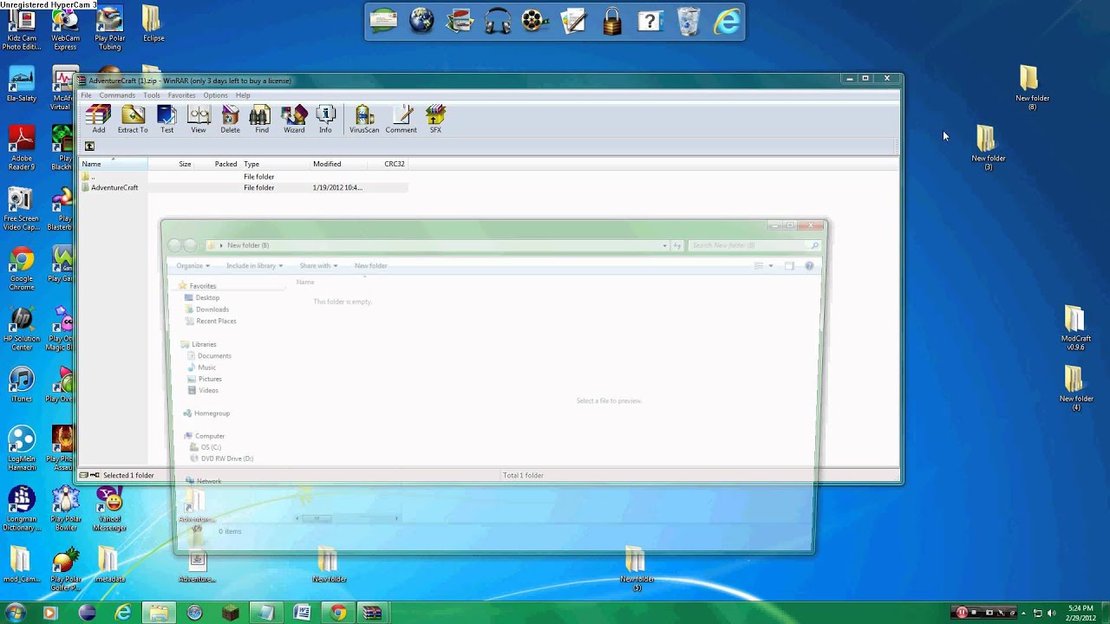Select the AdventureCraft folder row
The height and width of the screenshot is (624, 1110).
[x=244, y=187]
